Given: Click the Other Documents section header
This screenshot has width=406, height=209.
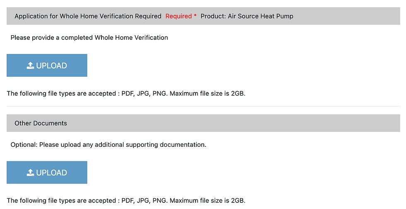Looking at the screenshot, I should (203, 123).
